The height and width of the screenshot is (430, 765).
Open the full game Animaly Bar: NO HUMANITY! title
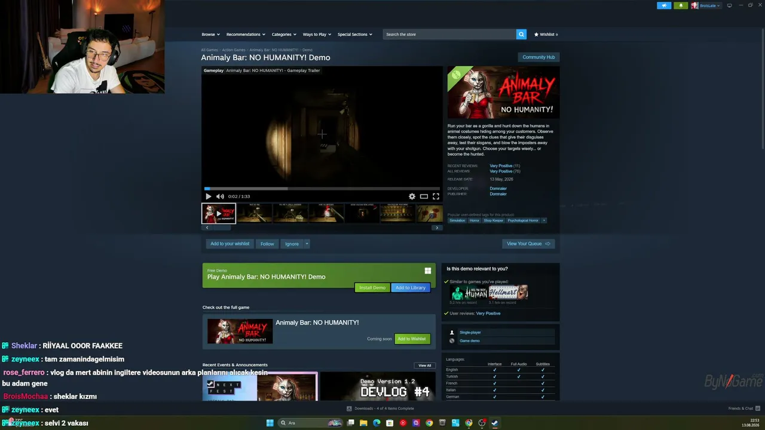pyautogui.click(x=317, y=322)
